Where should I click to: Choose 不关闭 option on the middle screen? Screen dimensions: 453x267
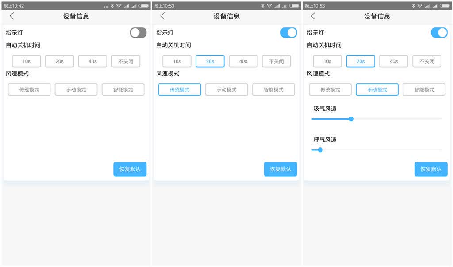(276, 61)
